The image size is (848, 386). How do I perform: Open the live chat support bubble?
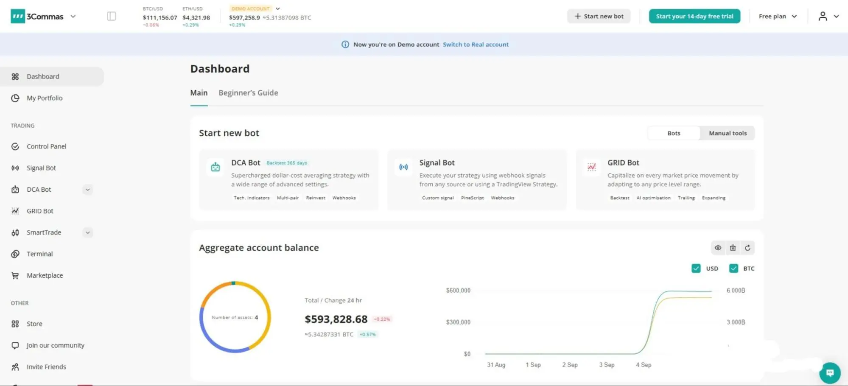point(830,373)
